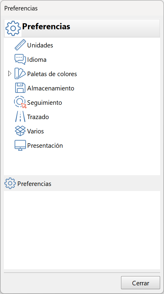Click the road icon beside Trazado
The image size is (164, 294).
tap(20, 117)
